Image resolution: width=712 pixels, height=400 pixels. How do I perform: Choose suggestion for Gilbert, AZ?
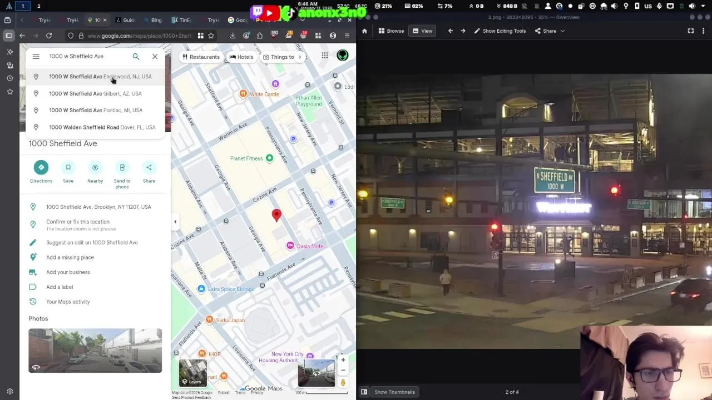tap(95, 93)
